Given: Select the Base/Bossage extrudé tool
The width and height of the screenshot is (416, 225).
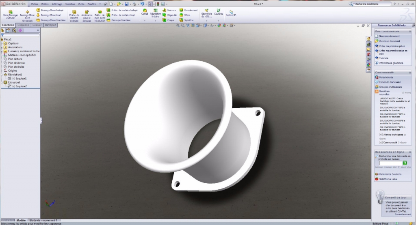Looking at the screenshot, I should coord(11,15).
